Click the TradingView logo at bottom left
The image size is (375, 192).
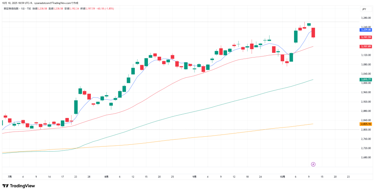tap(19, 186)
